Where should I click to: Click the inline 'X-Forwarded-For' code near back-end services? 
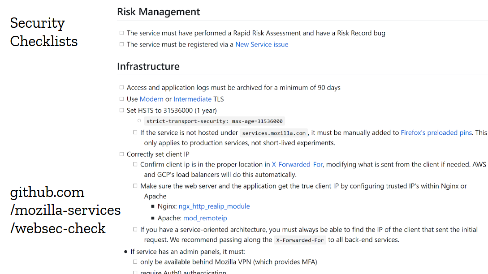300,240
